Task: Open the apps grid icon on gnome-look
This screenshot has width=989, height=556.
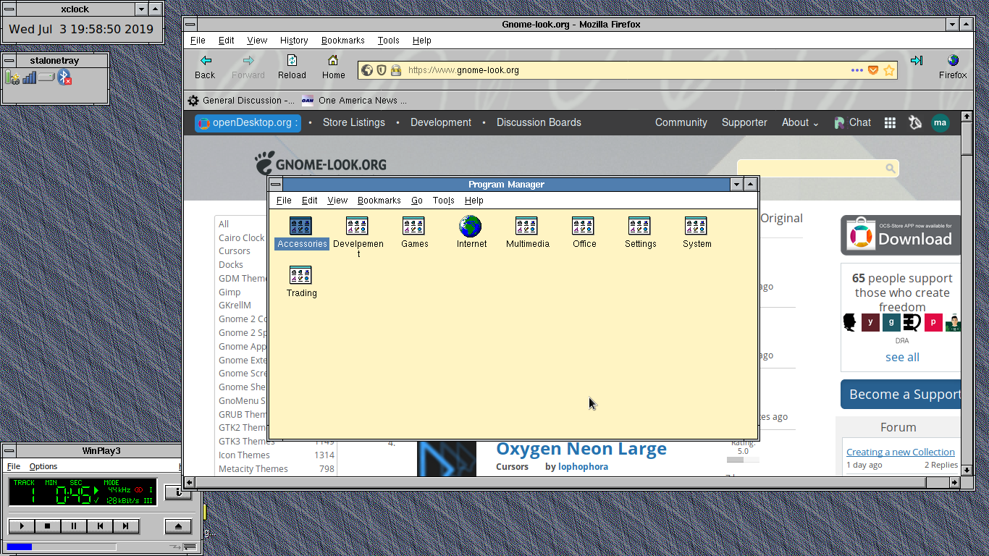Action: [x=891, y=123]
